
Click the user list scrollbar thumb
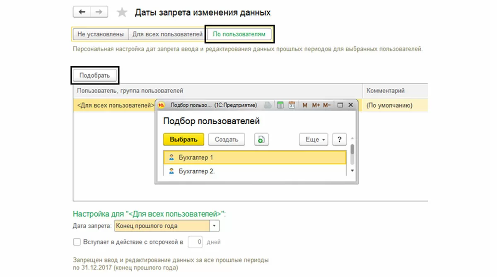coord(352,149)
